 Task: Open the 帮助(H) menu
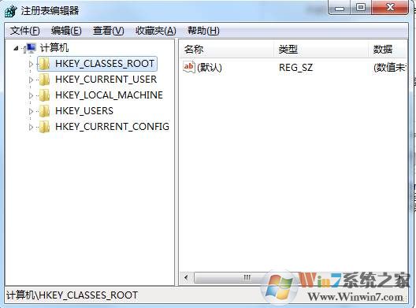click(x=203, y=31)
